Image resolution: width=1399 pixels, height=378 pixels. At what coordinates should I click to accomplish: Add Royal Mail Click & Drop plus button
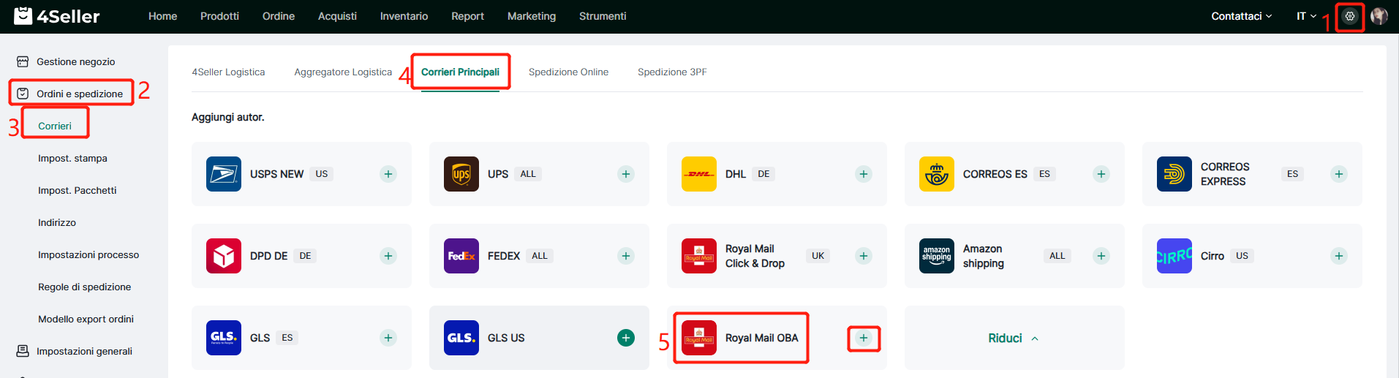click(864, 256)
